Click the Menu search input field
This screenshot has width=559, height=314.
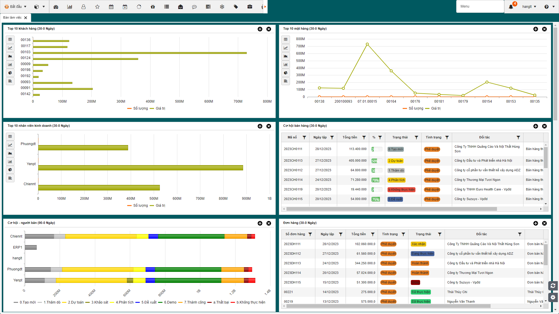[x=480, y=6]
